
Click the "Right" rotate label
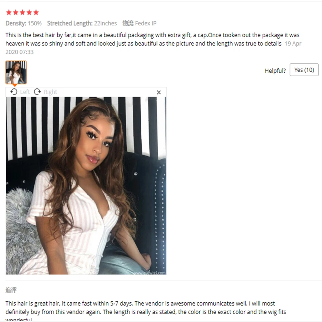[50, 92]
